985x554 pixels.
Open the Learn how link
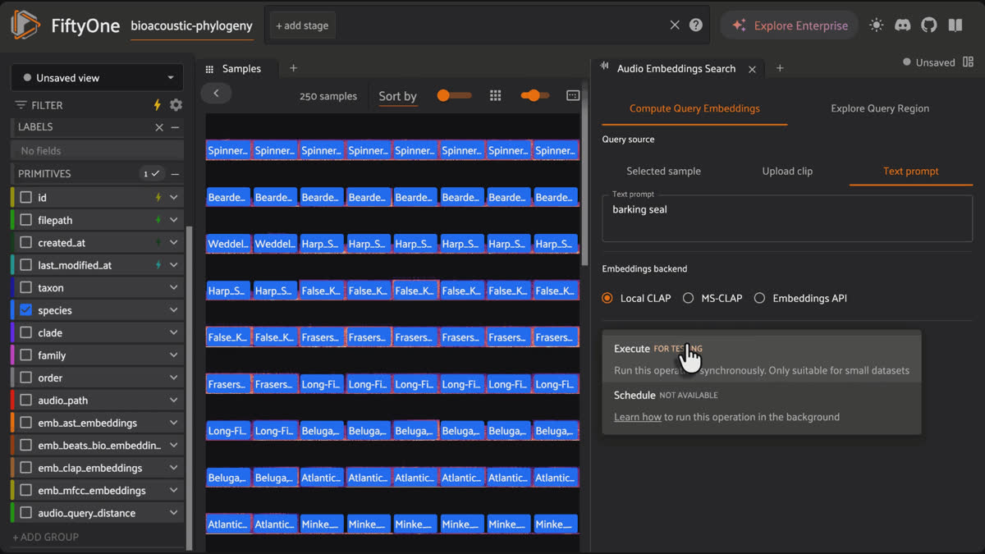click(638, 417)
